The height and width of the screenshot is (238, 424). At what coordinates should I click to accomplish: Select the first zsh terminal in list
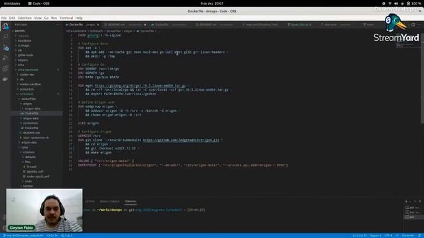coord(413,208)
